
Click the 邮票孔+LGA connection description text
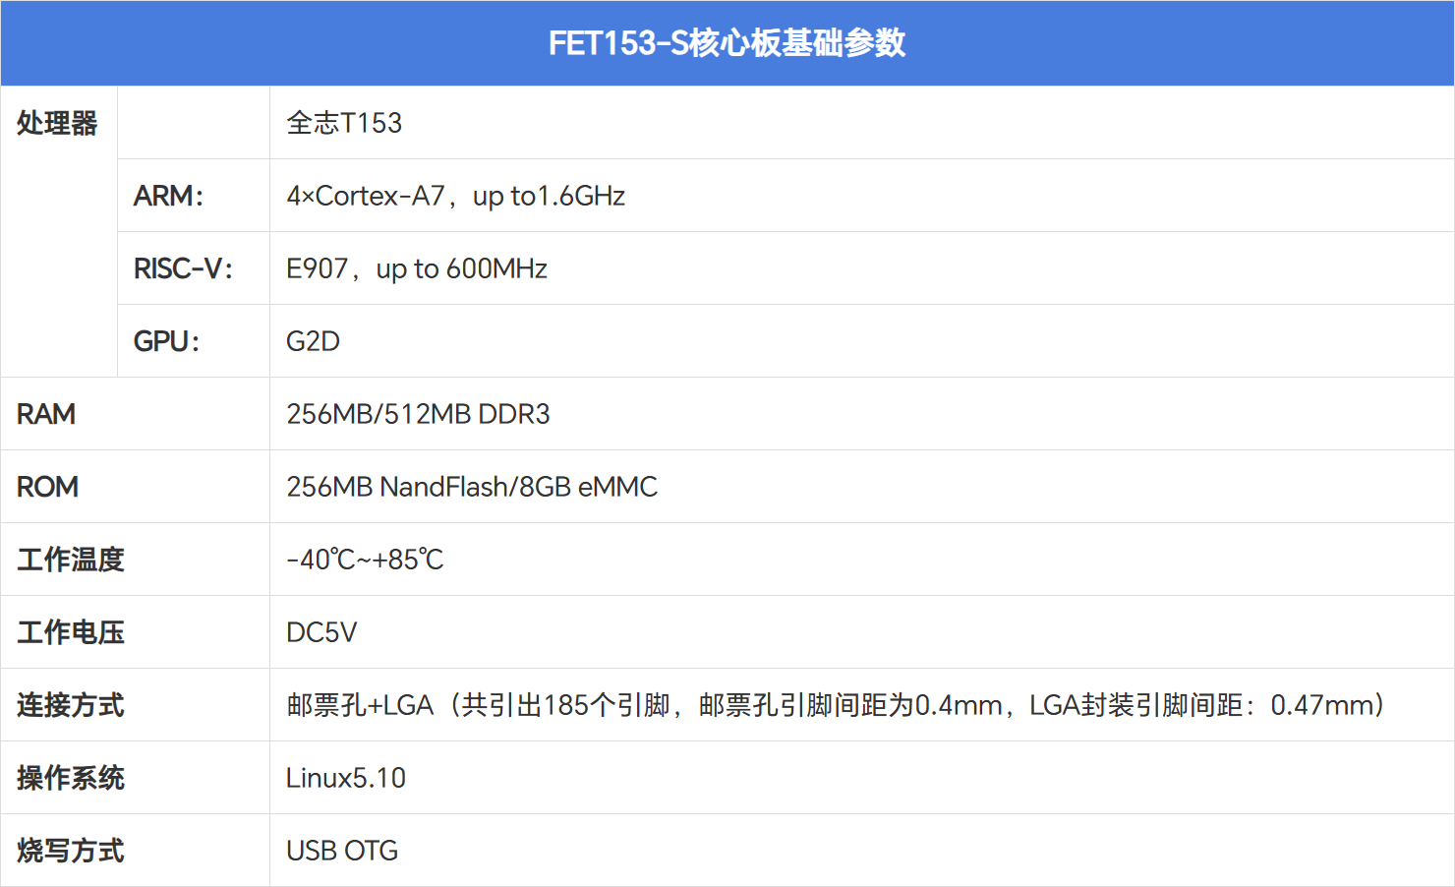pos(835,705)
